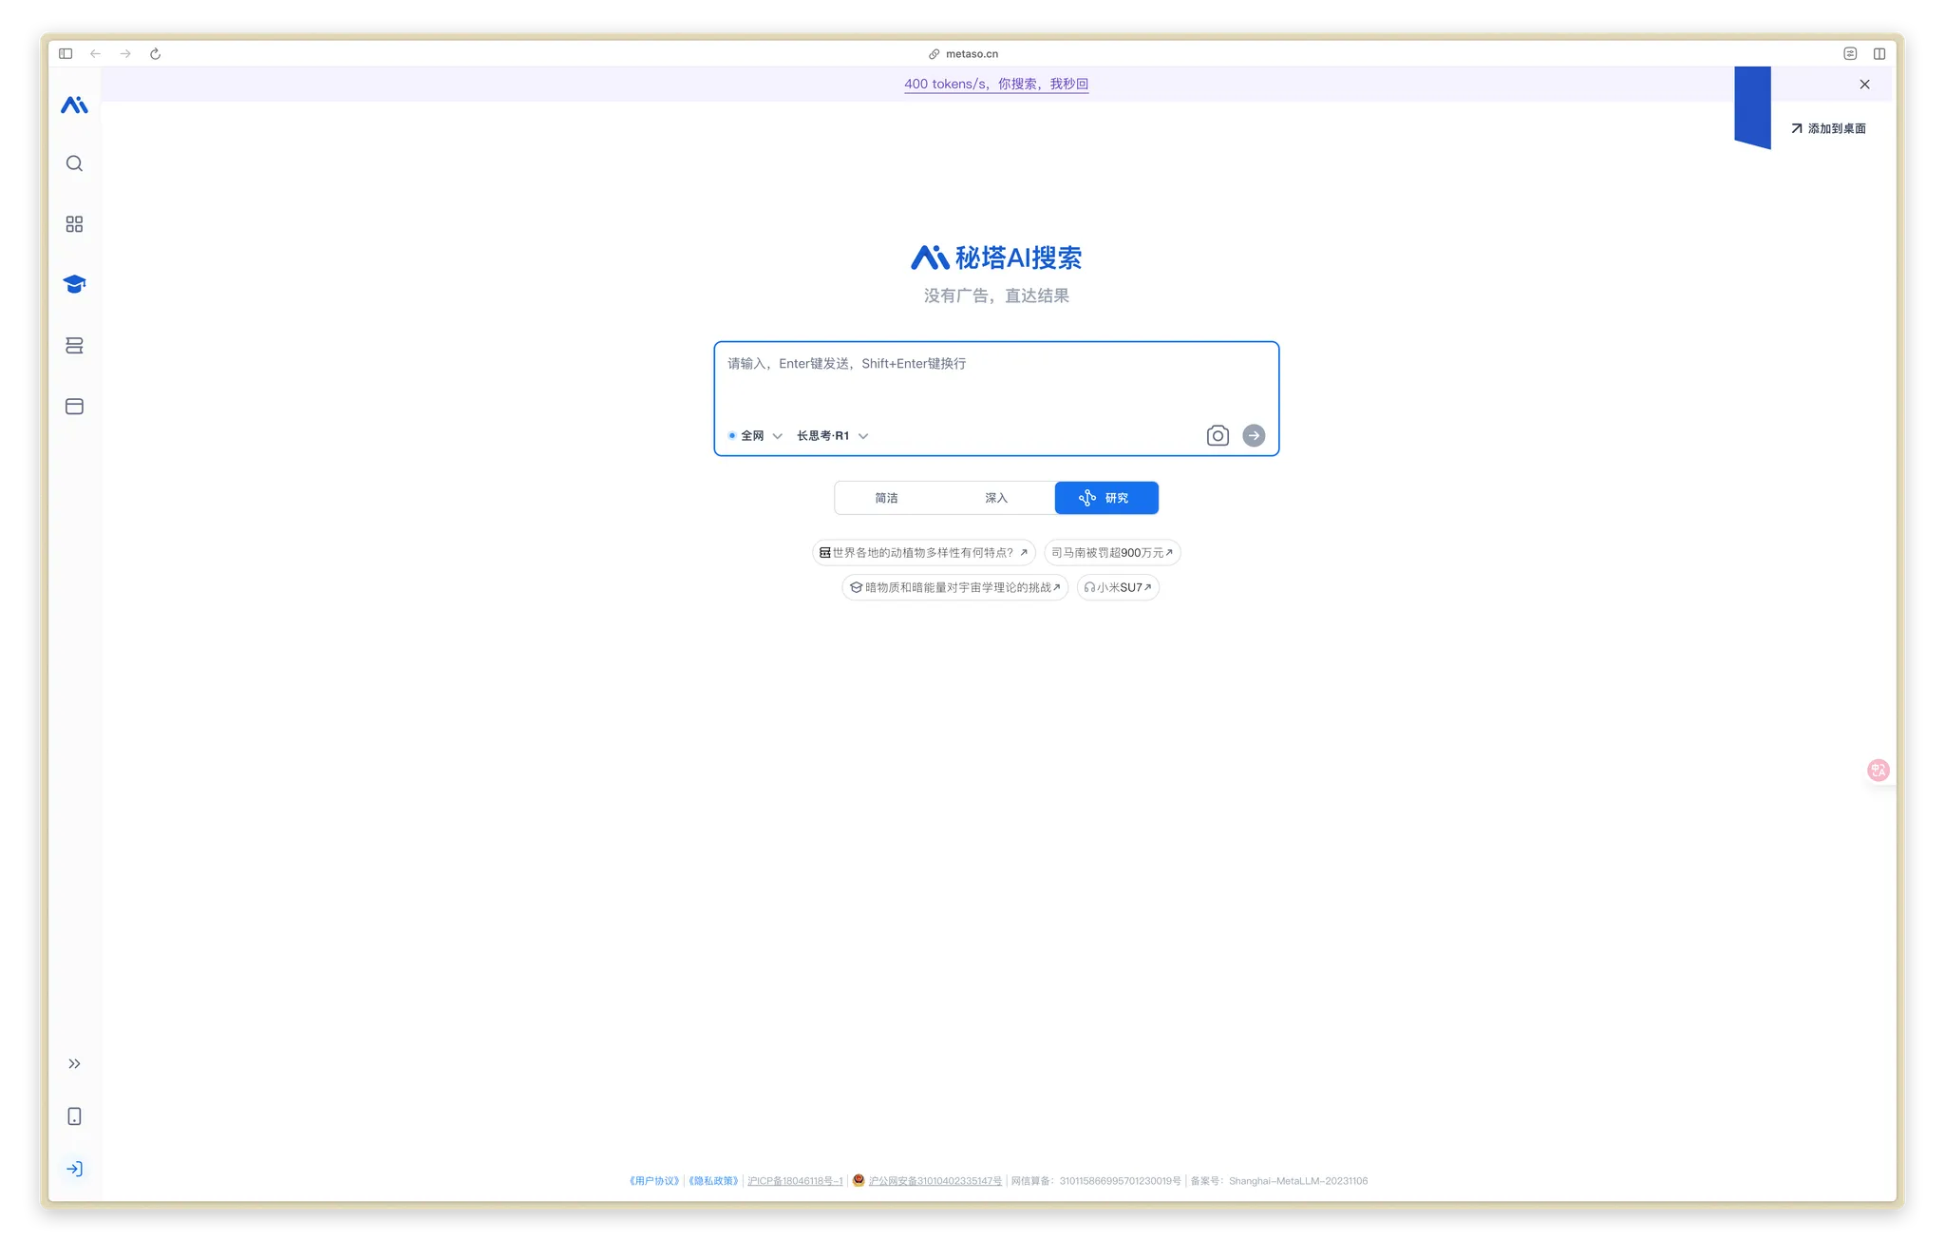
Task: Select the 全网 search scope radio button
Action: coord(732,435)
